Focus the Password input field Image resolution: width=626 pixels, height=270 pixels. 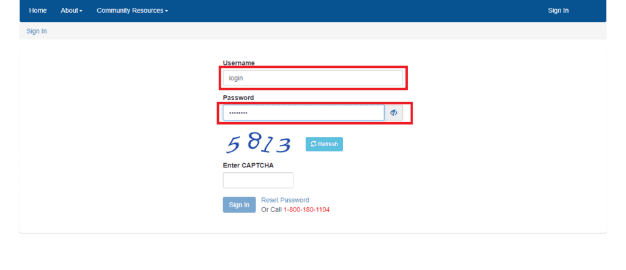pos(304,113)
